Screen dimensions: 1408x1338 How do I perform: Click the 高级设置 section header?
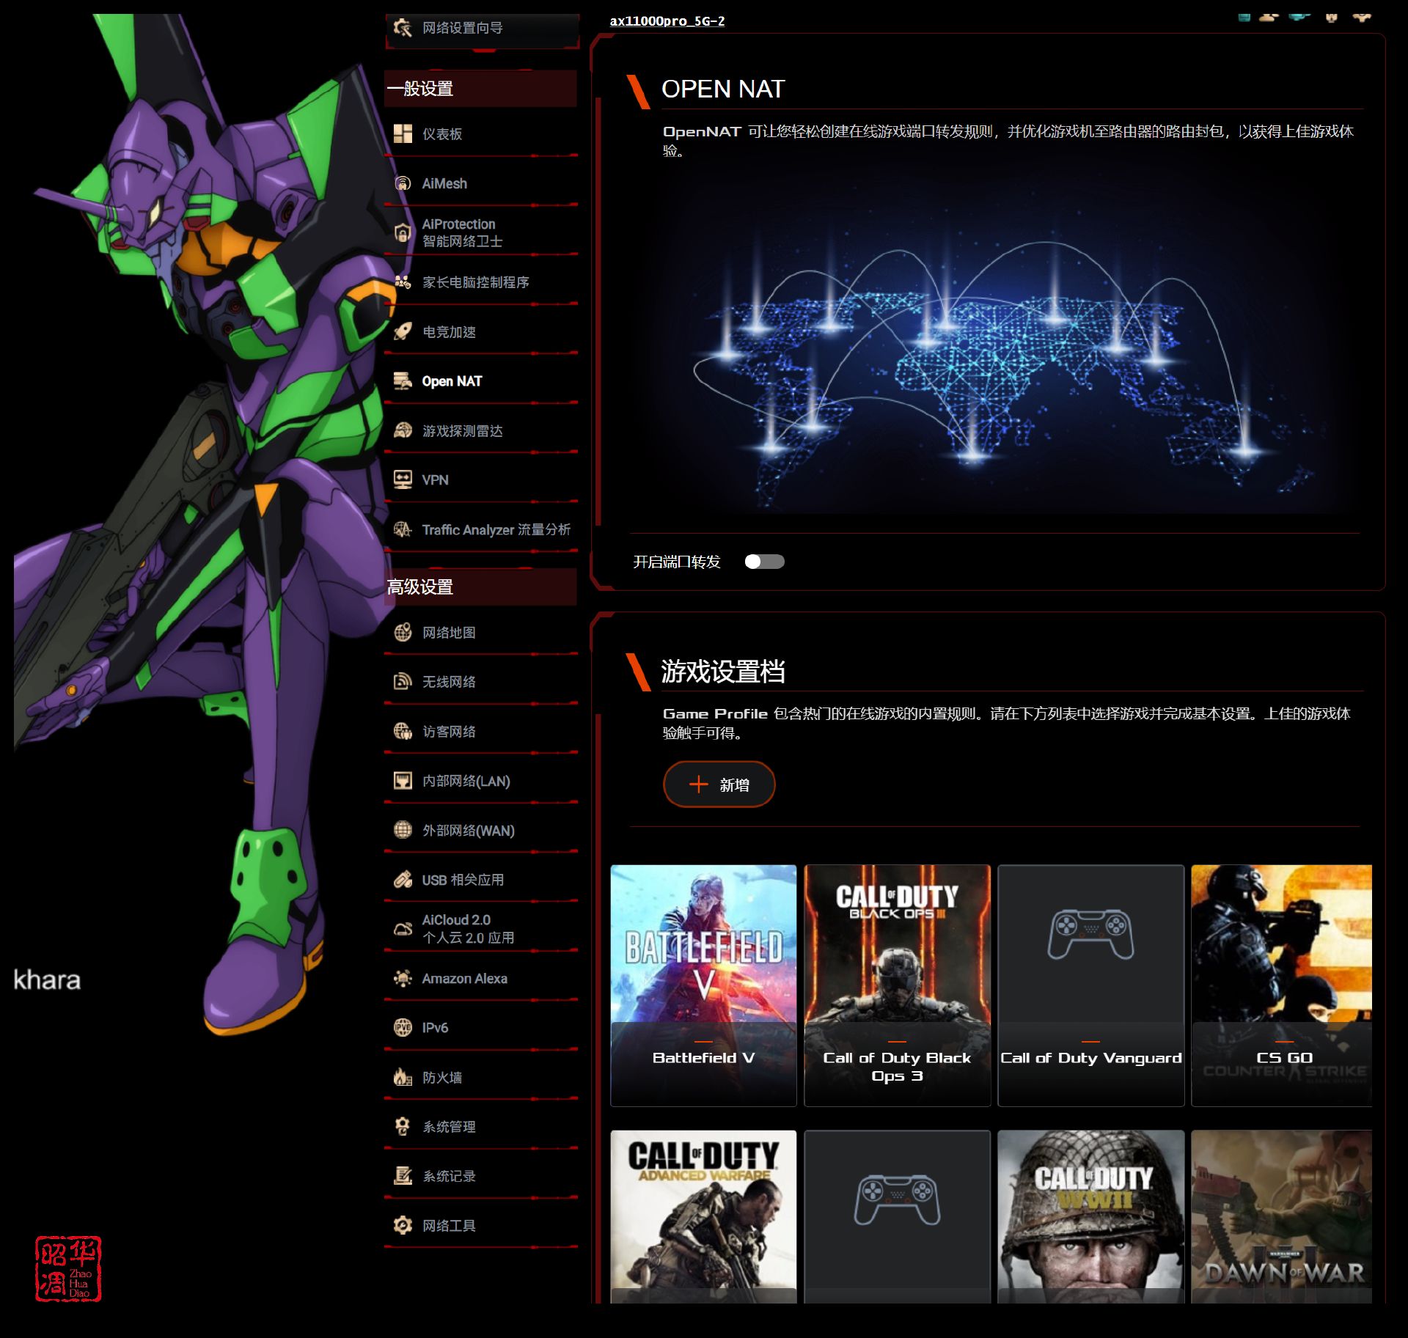tap(481, 587)
